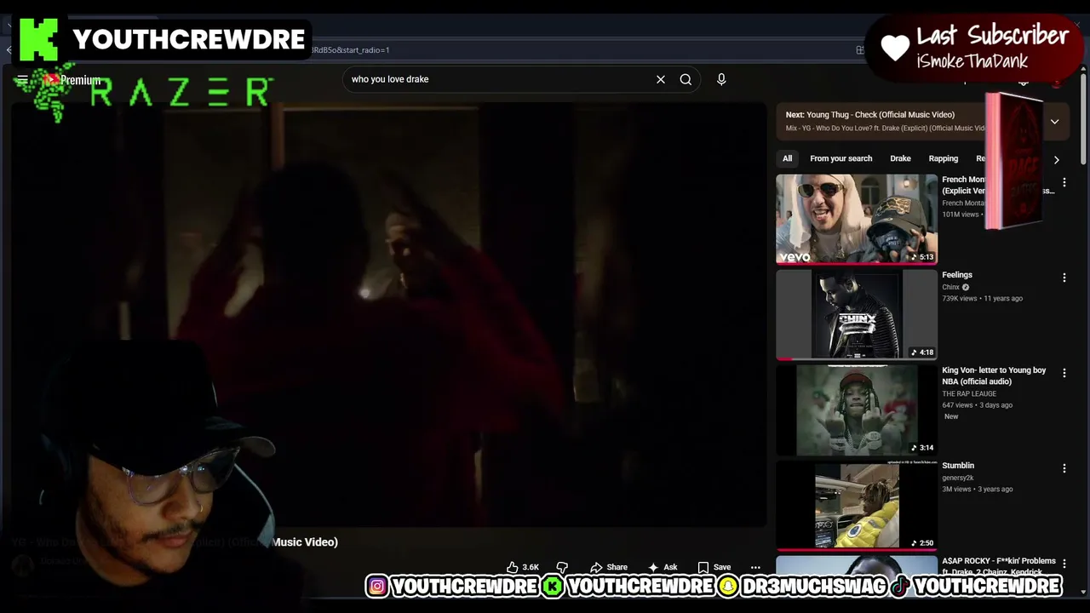Open the YouTube guide hamburger menu
This screenshot has height=613, width=1090.
pos(22,80)
